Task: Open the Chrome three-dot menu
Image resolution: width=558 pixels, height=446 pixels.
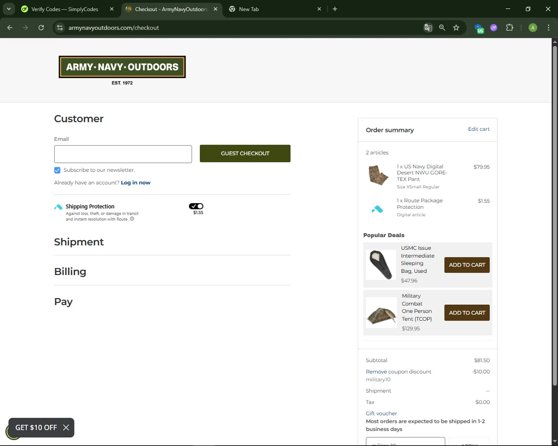Action: coord(548,28)
